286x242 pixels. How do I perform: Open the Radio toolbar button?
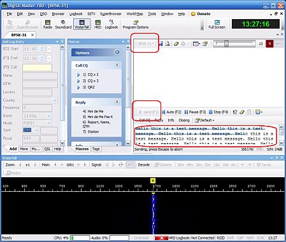coord(48,24)
